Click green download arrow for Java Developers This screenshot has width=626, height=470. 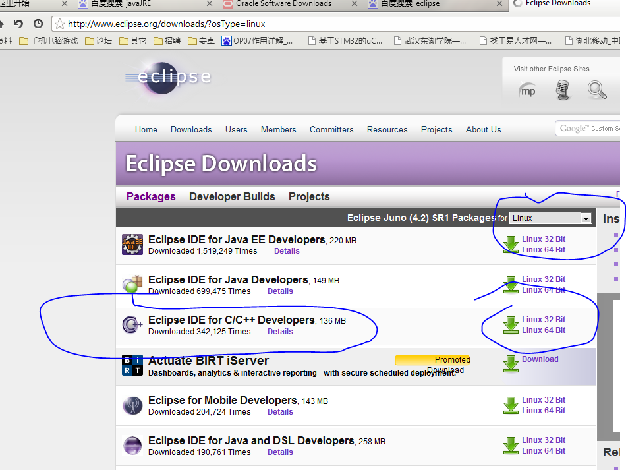(x=511, y=285)
